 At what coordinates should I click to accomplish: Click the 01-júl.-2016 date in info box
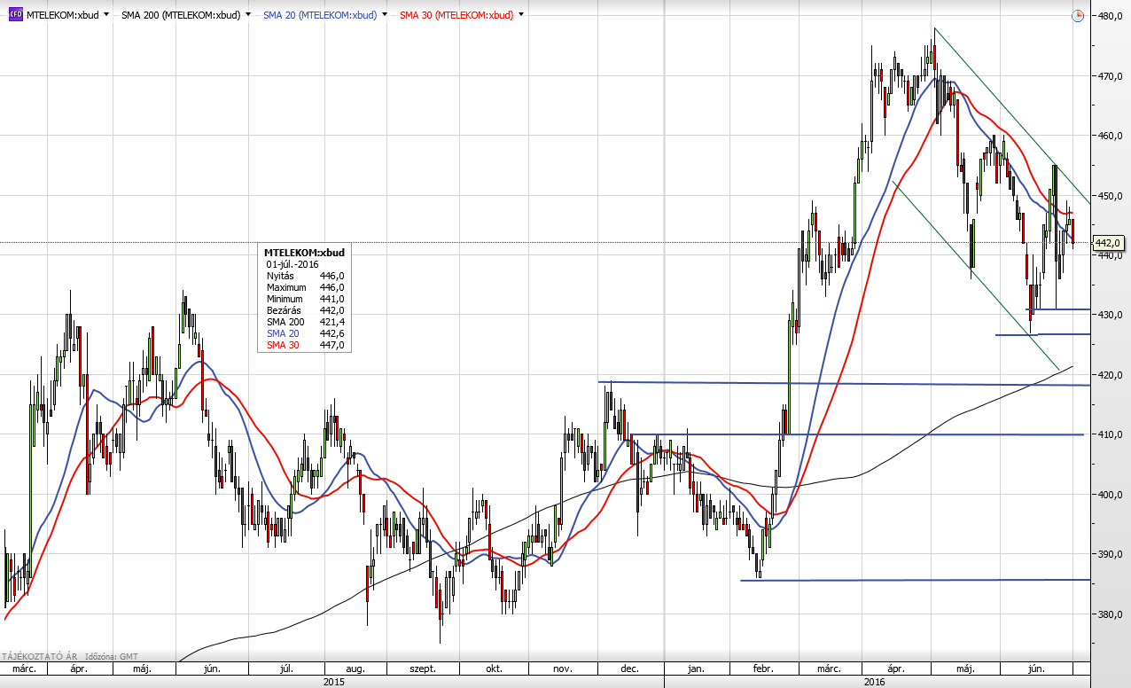click(292, 264)
